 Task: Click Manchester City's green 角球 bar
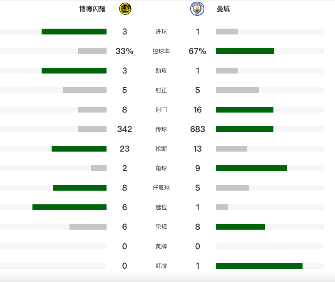[251, 168]
